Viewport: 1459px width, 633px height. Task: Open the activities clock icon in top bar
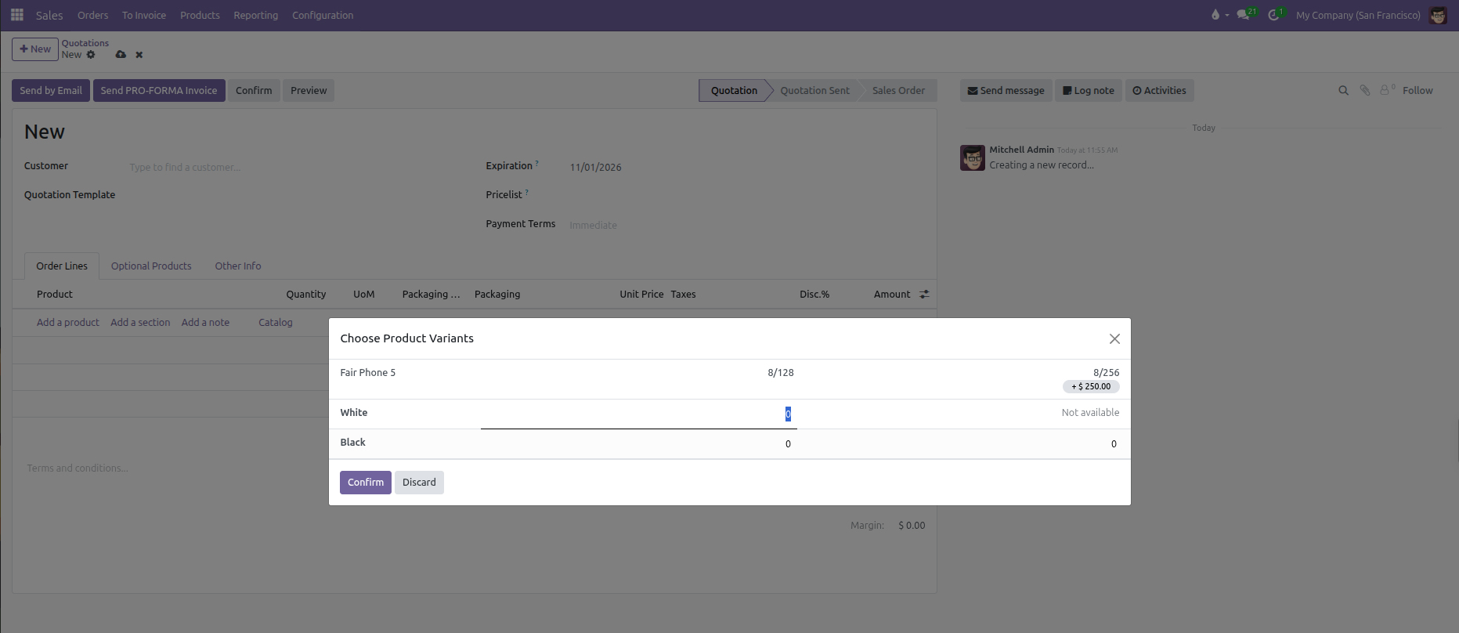click(x=1274, y=15)
